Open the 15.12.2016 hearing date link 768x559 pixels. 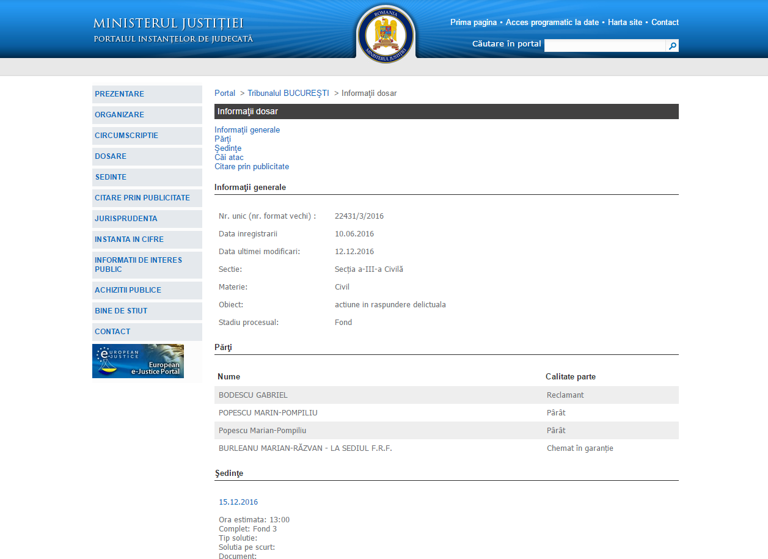pos(238,502)
